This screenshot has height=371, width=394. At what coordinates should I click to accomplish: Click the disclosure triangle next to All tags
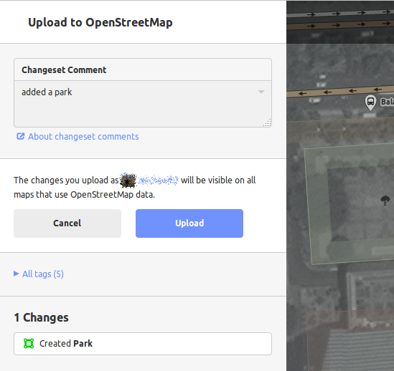[17, 274]
